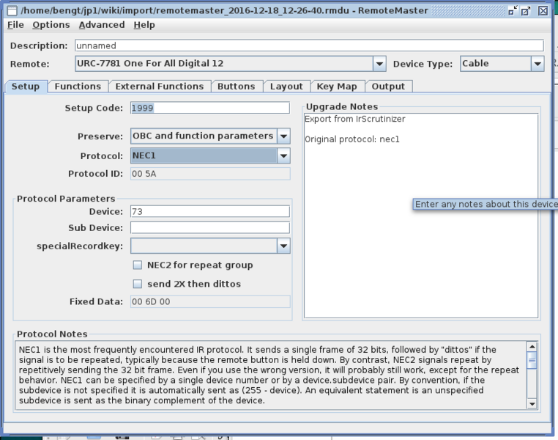Click the window menu icon in title bar

tap(12, 11)
